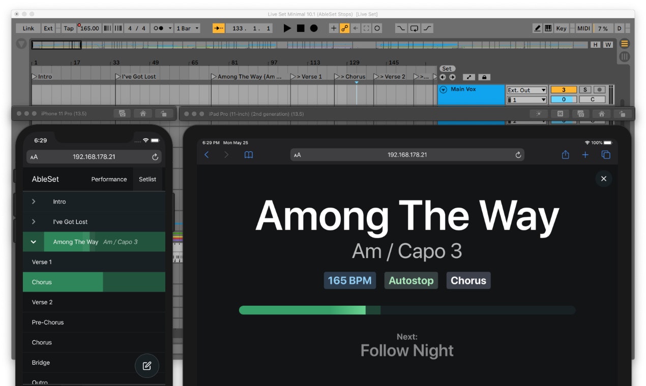Open the Ext. Out routing dropdown
The width and height of the screenshot is (646, 386).
coord(526,90)
